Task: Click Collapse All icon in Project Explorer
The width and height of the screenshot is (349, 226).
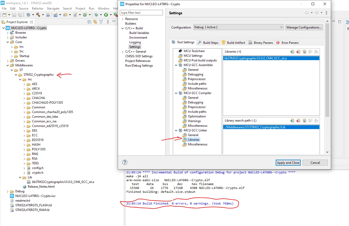Action: coord(89,22)
